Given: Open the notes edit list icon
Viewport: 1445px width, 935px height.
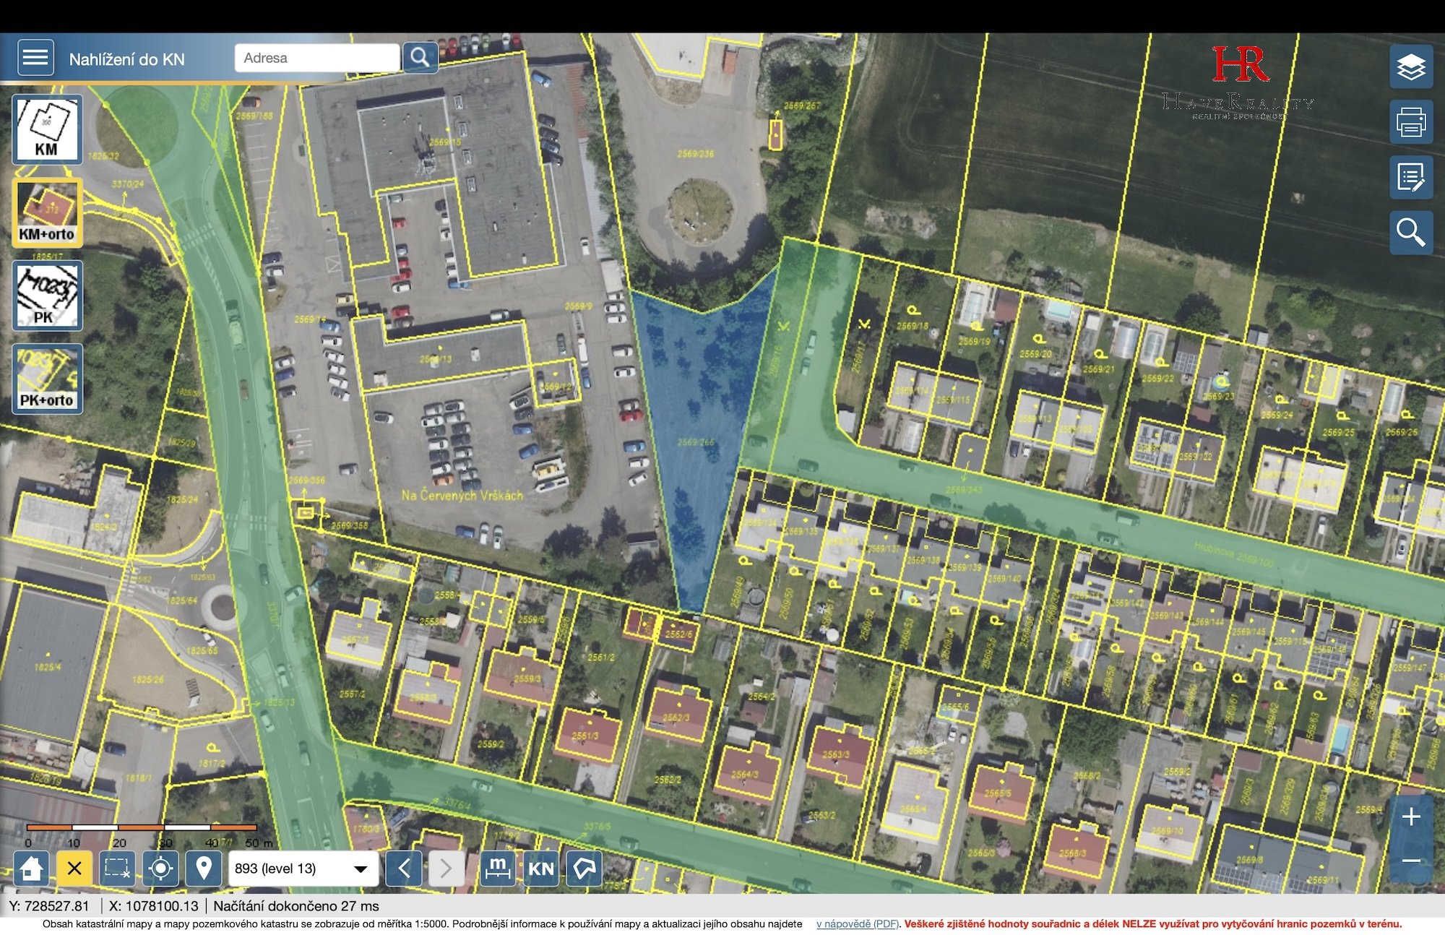Looking at the screenshot, I should (1410, 177).
